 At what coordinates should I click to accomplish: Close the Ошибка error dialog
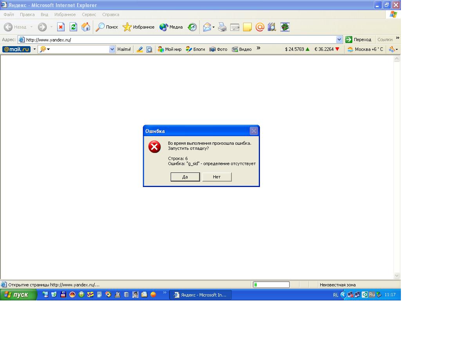click(254, 131)
